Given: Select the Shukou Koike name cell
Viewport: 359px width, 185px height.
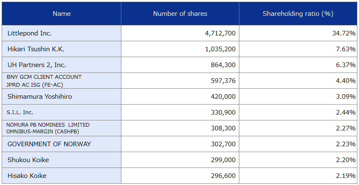Looking at the screenshot, I should (62, 160).
